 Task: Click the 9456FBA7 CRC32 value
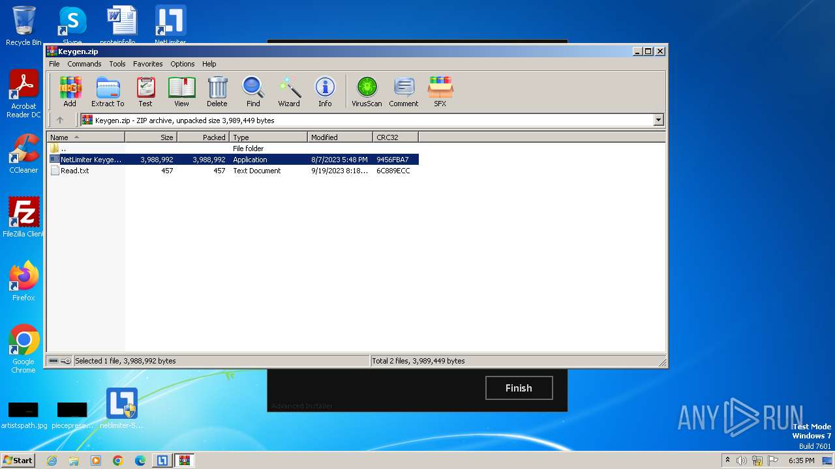coord(393,160)
